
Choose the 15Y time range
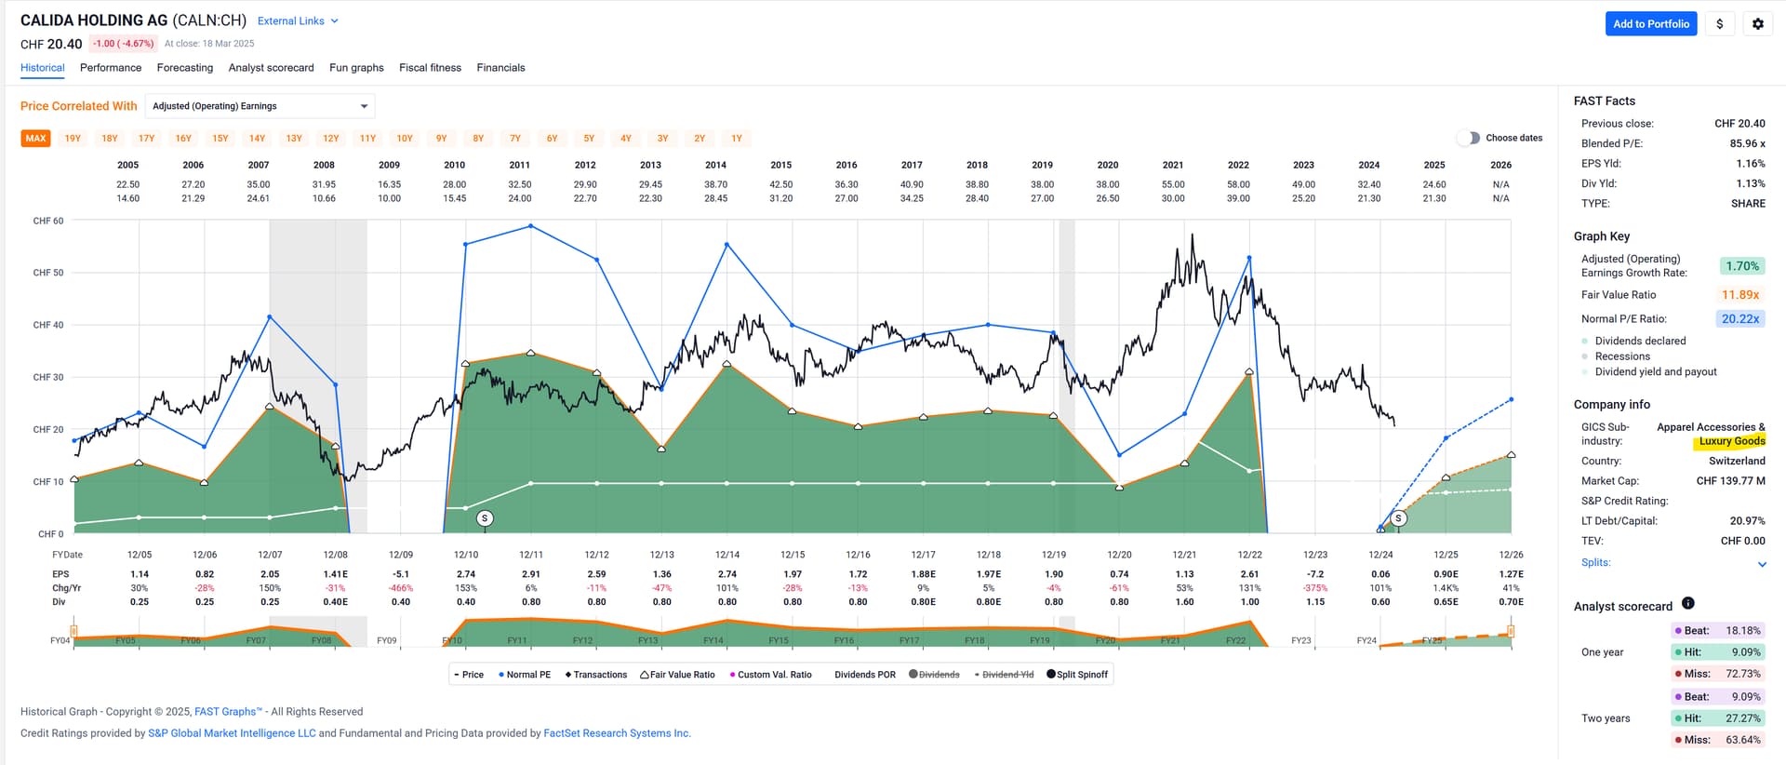coord(220,139)
